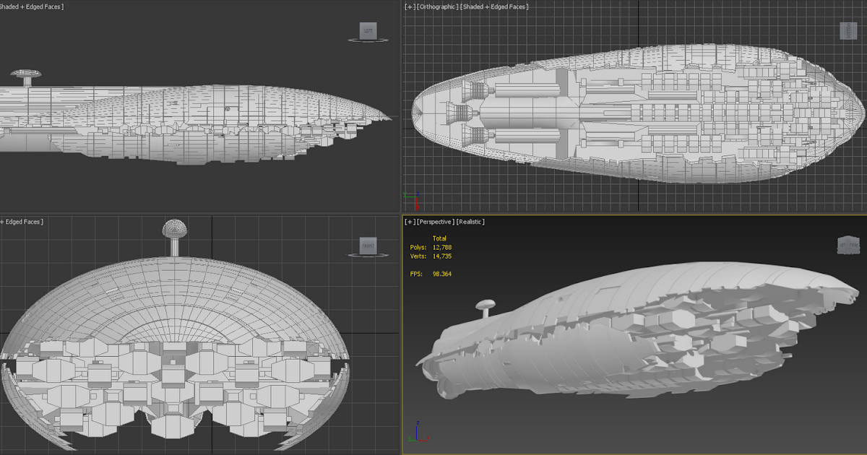
Task: Click the ViewCube in the Perspective viewport
Action: click(850, 245)
